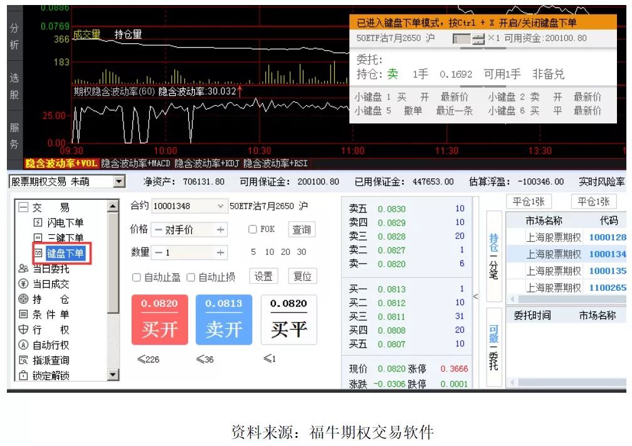Select position row with code 1000134
The height and width of the screenshot is (446, 632).
pos(566,254)
